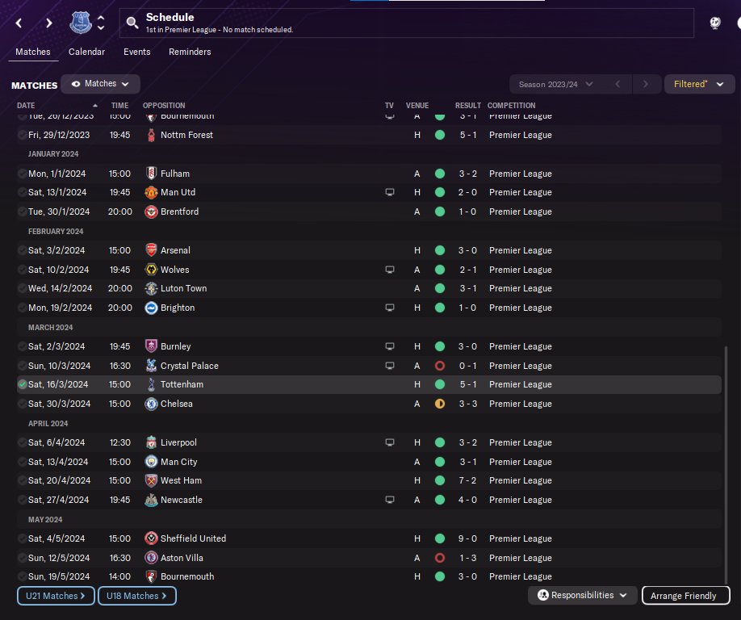Click the Aston Villa club badge

pyautogui.click(x=151, y=558)
